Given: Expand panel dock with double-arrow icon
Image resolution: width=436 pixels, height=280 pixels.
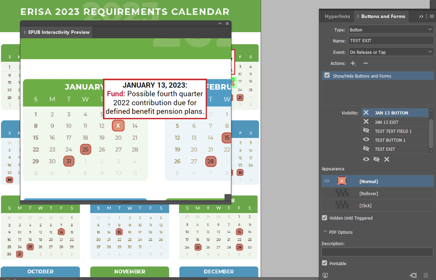Looking at the screenshot, I should [x=421, y=17].
